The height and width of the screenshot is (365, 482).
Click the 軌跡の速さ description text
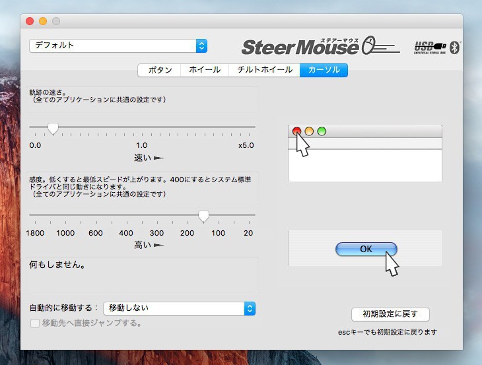pyautogui.click(x=98, y=96)
